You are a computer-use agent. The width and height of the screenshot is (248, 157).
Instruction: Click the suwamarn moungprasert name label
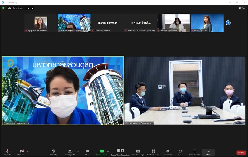tap(18, 123)
